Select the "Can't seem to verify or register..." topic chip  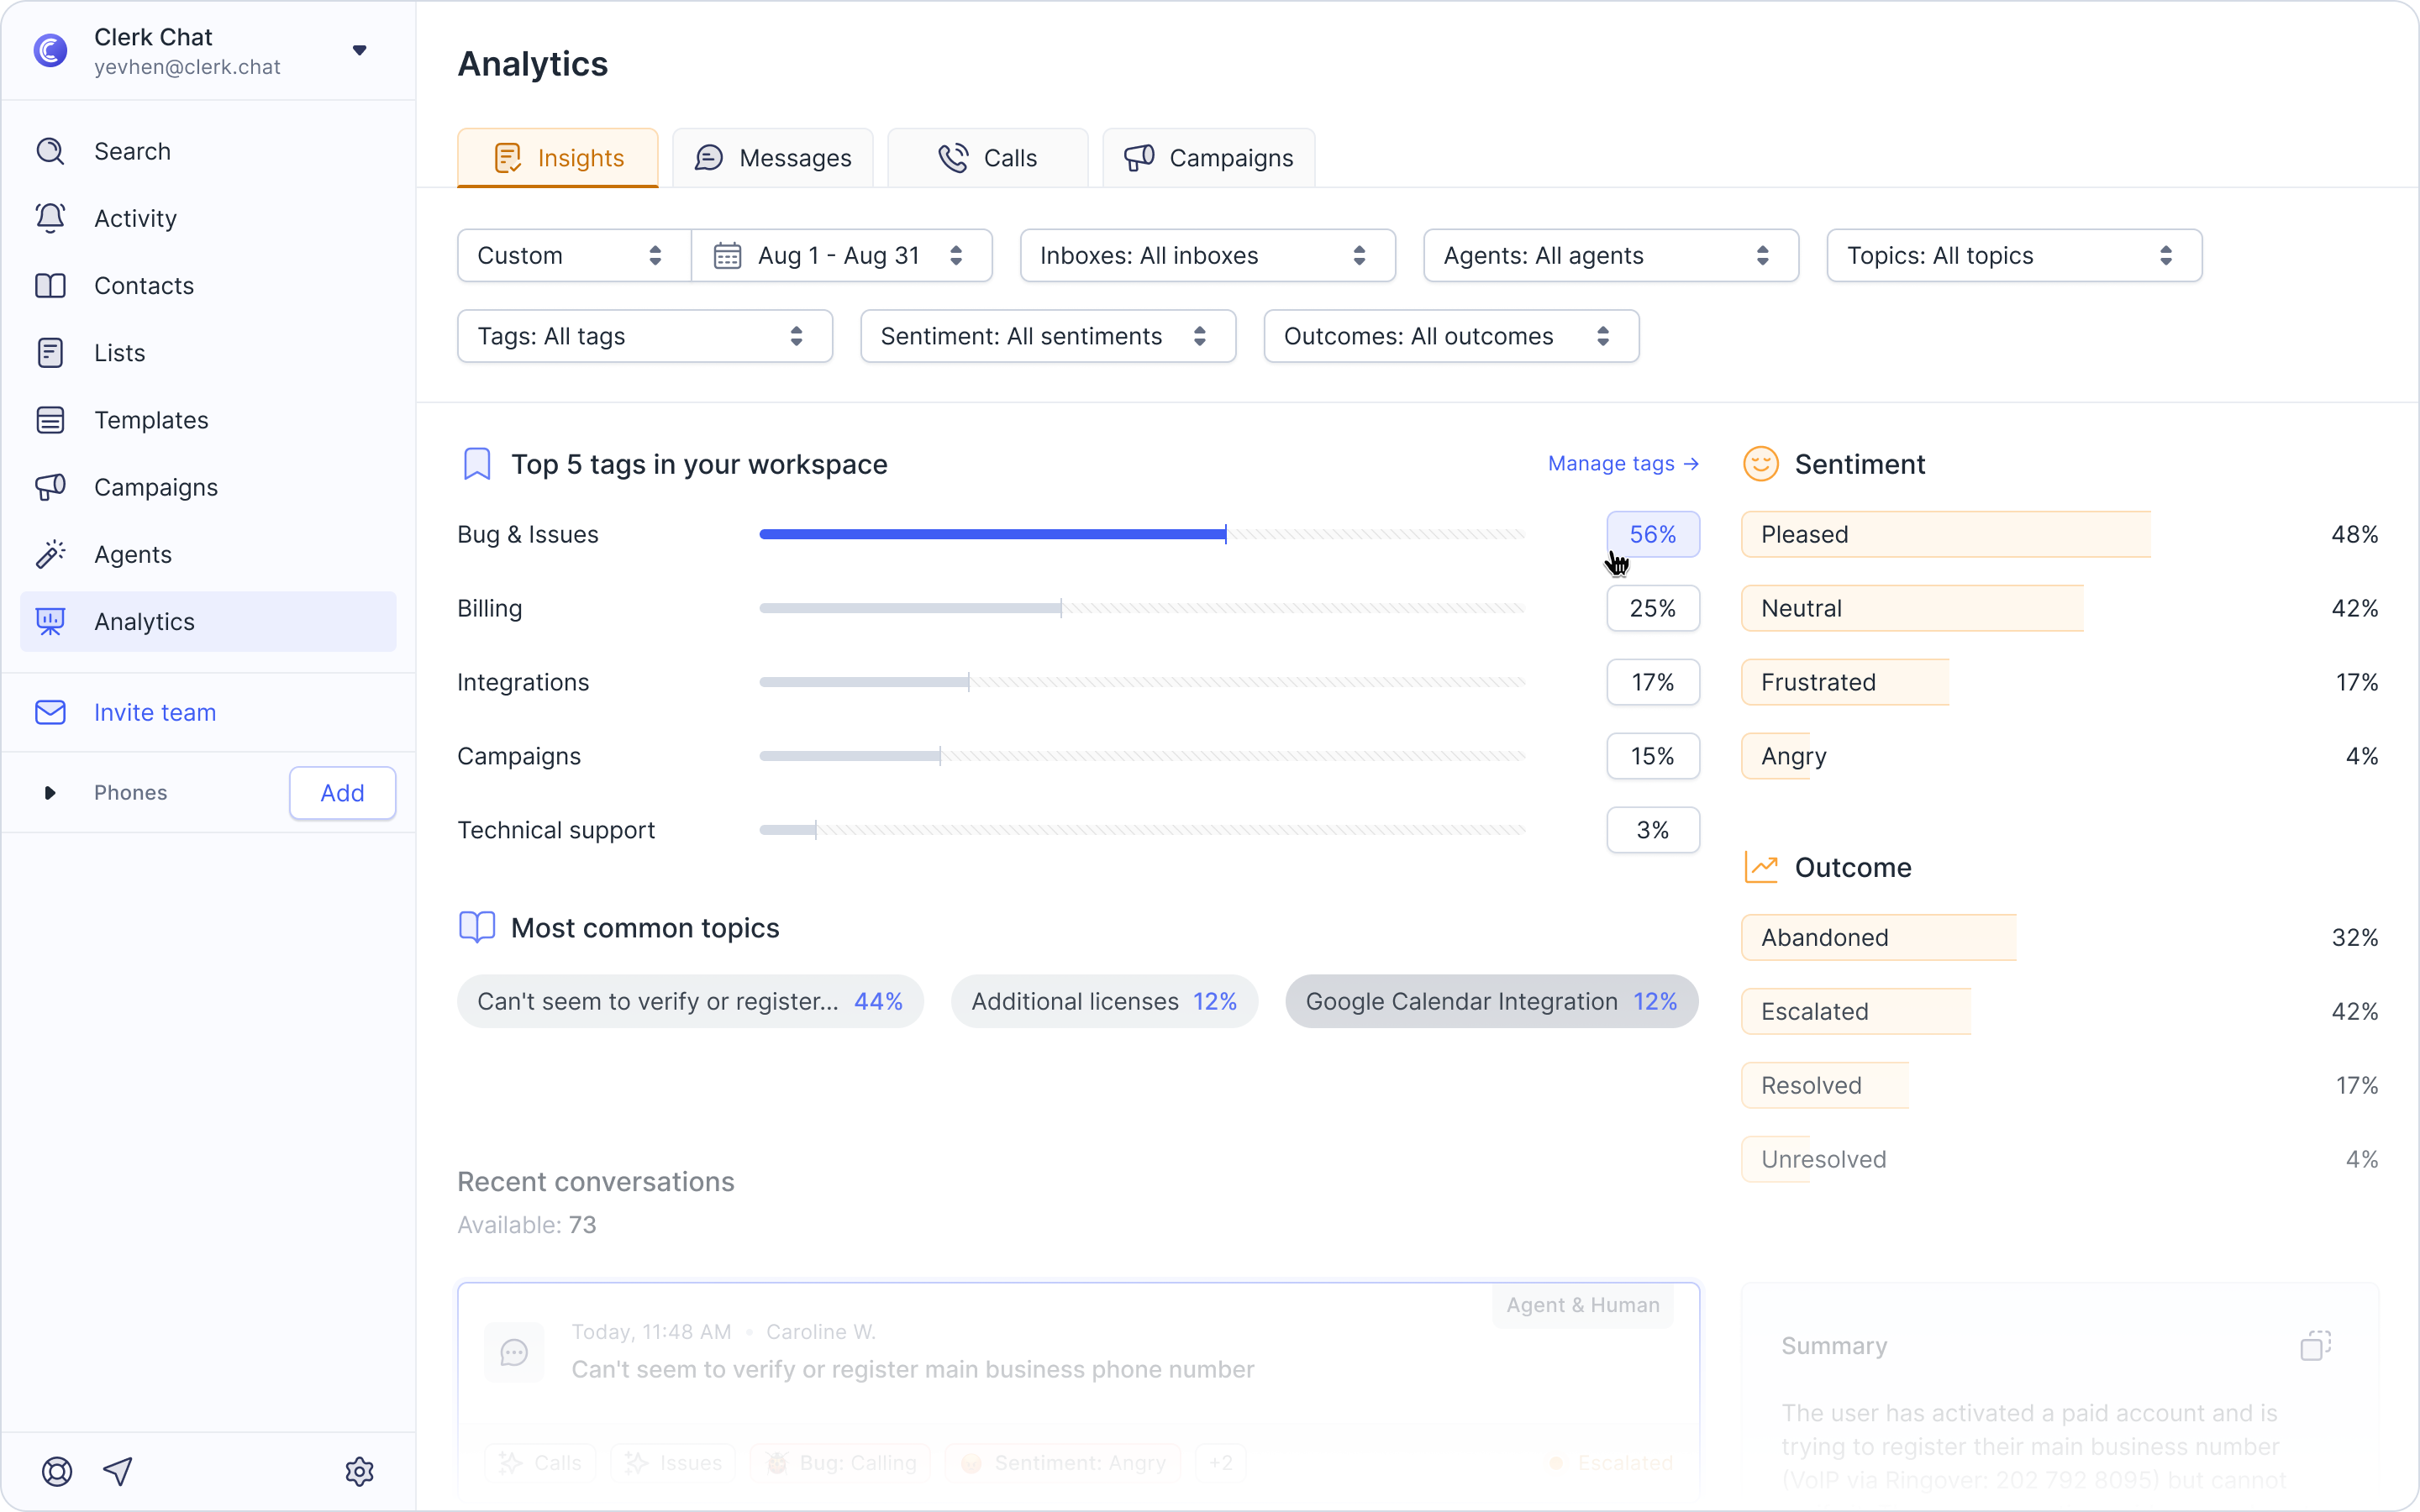pos(690,1001)
